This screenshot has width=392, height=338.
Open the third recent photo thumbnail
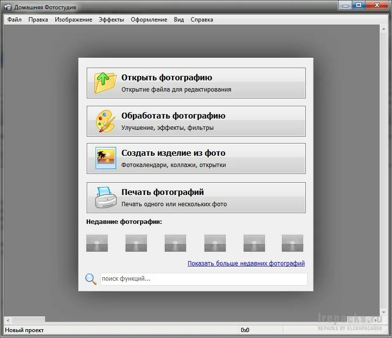[x=175, y=243]
